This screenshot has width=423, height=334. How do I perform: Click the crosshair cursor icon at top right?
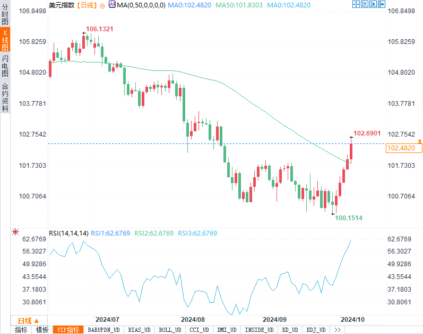tap(356, 4)
